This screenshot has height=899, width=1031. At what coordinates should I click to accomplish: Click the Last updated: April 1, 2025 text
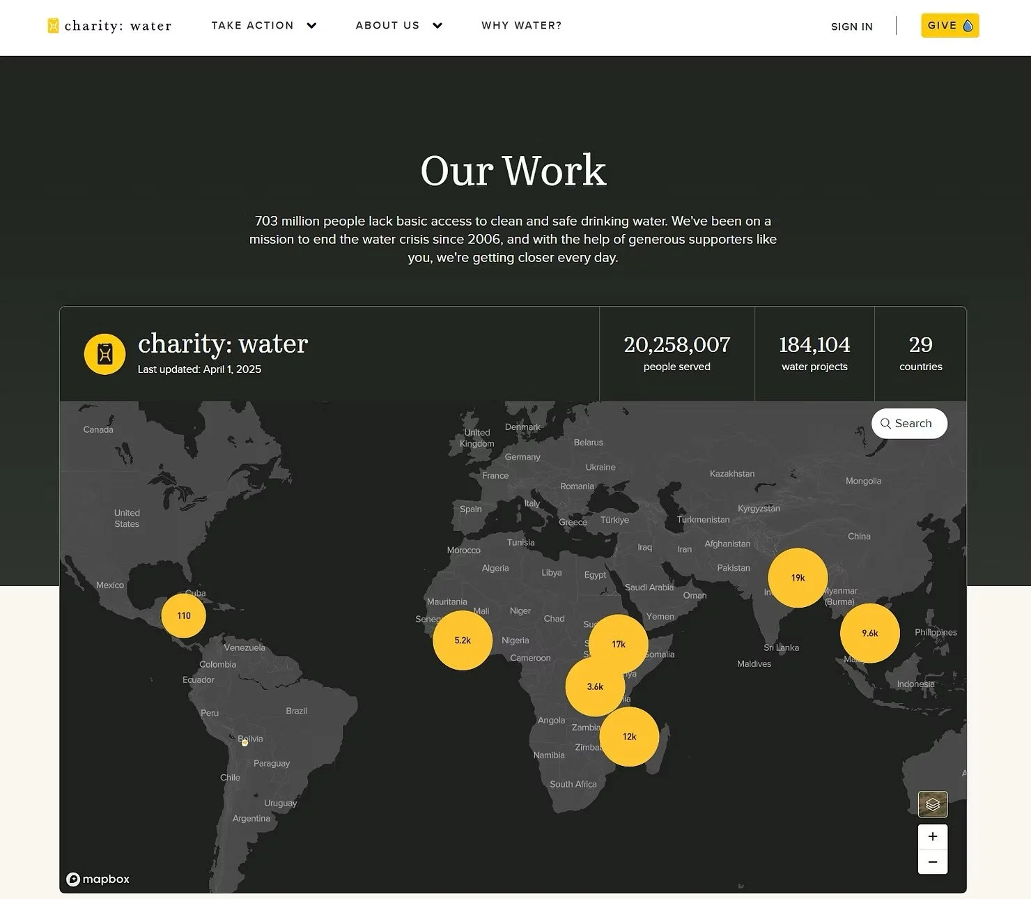point(199,369)
